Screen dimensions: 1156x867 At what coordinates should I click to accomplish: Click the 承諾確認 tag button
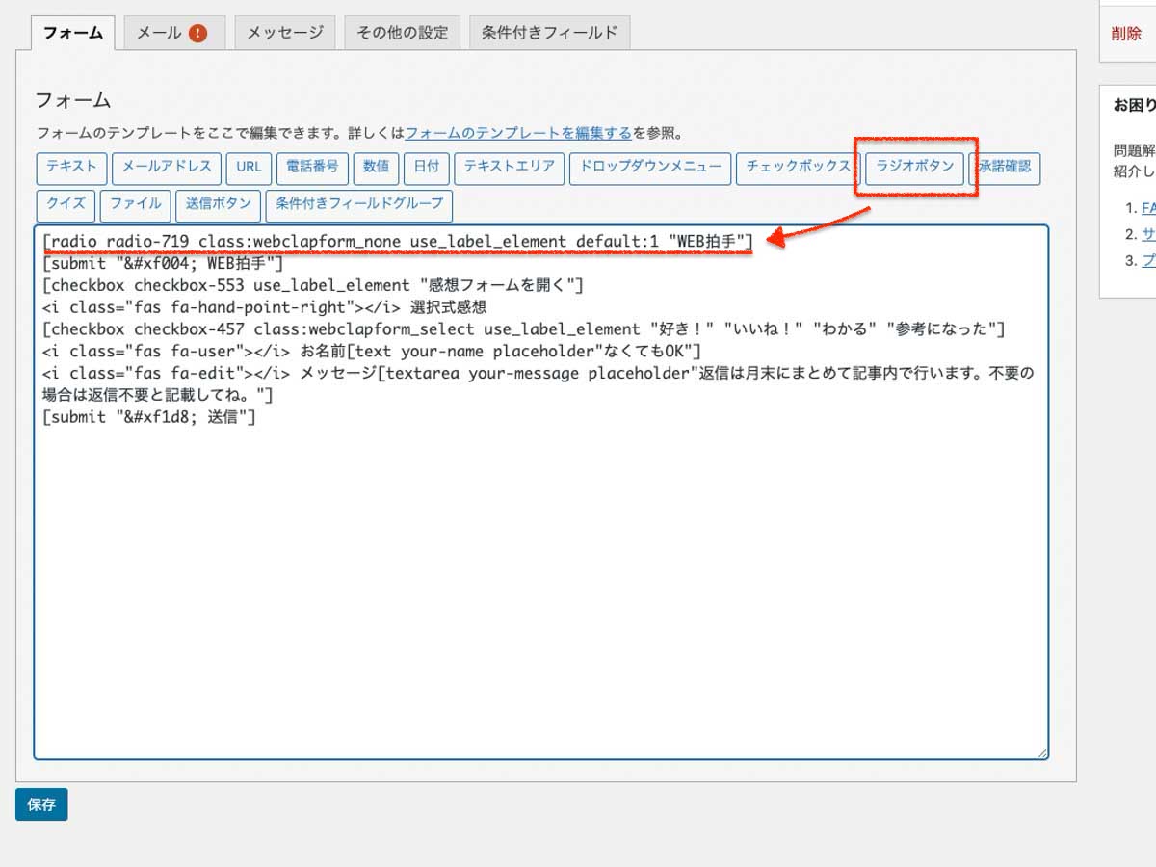pos(1005,167)
